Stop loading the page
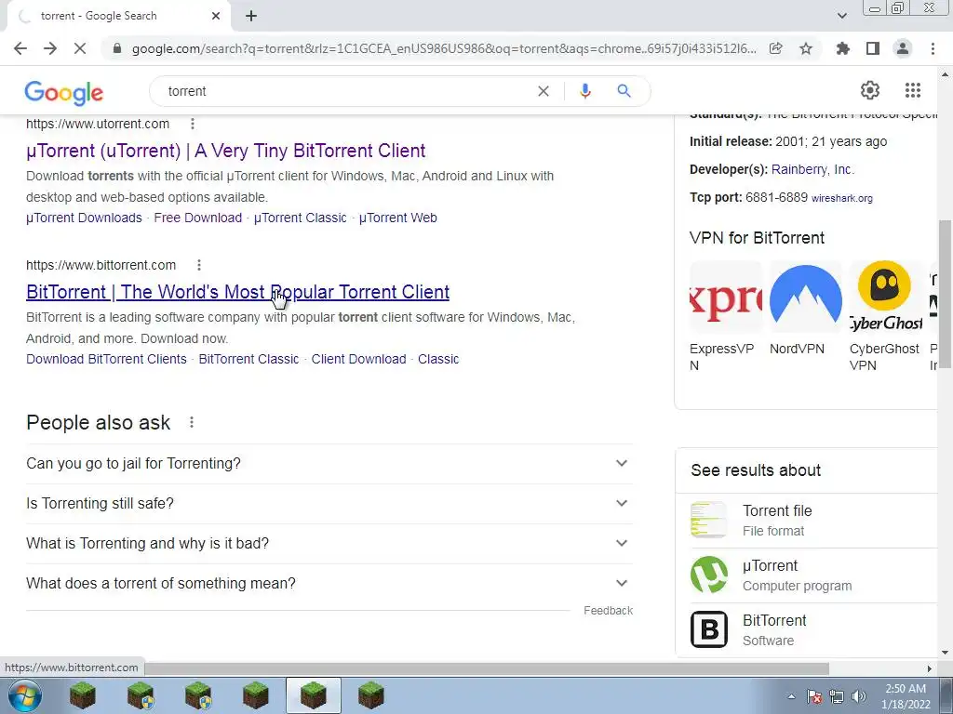The image size is (953, 714). tap(80, 48)
